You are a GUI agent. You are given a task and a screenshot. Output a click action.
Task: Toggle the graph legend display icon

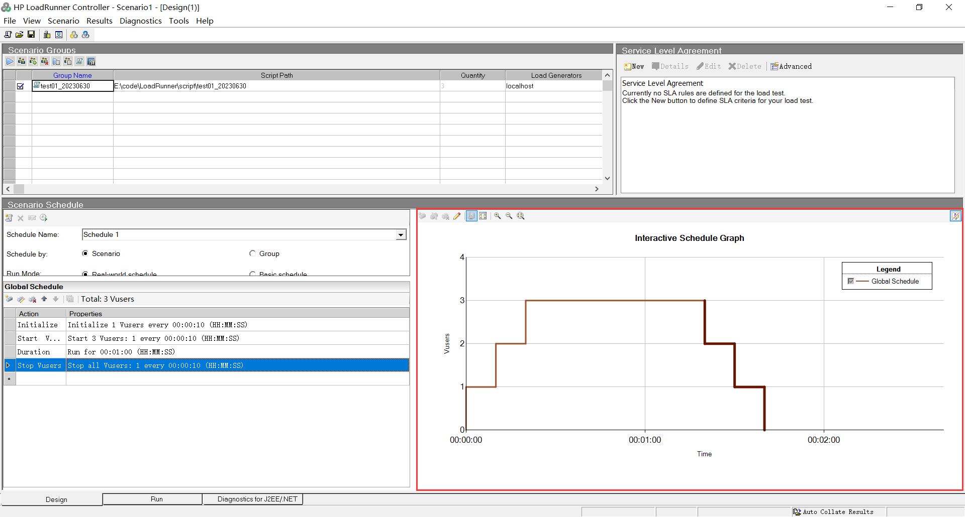(x=471, y=216)
